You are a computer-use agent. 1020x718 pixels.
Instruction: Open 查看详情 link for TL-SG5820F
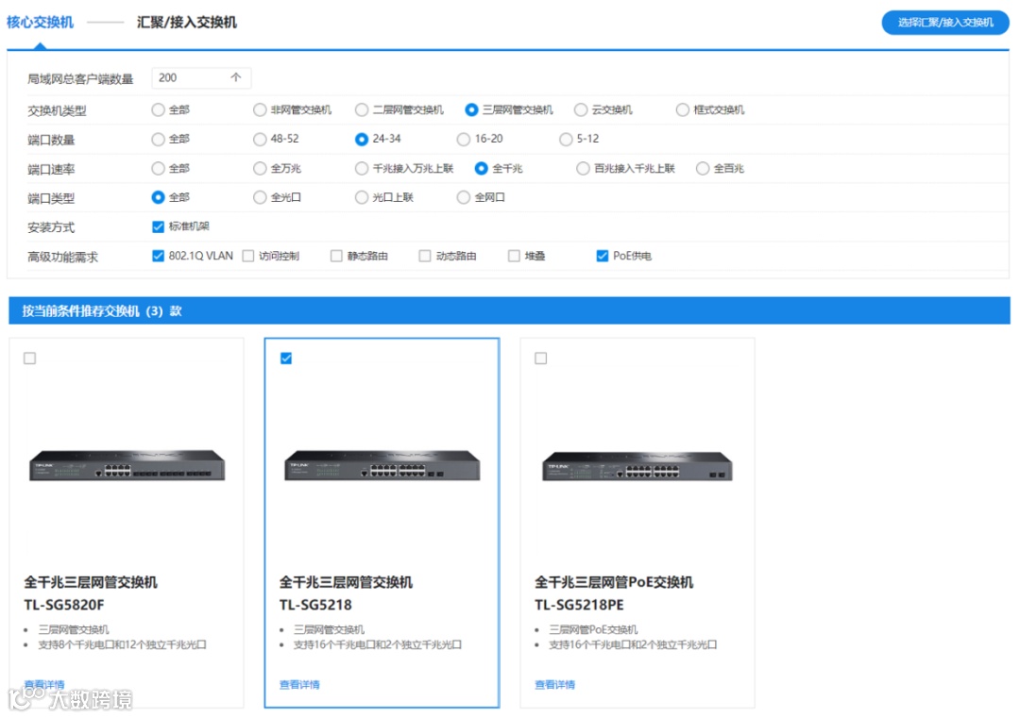click(x=44, y=685)
